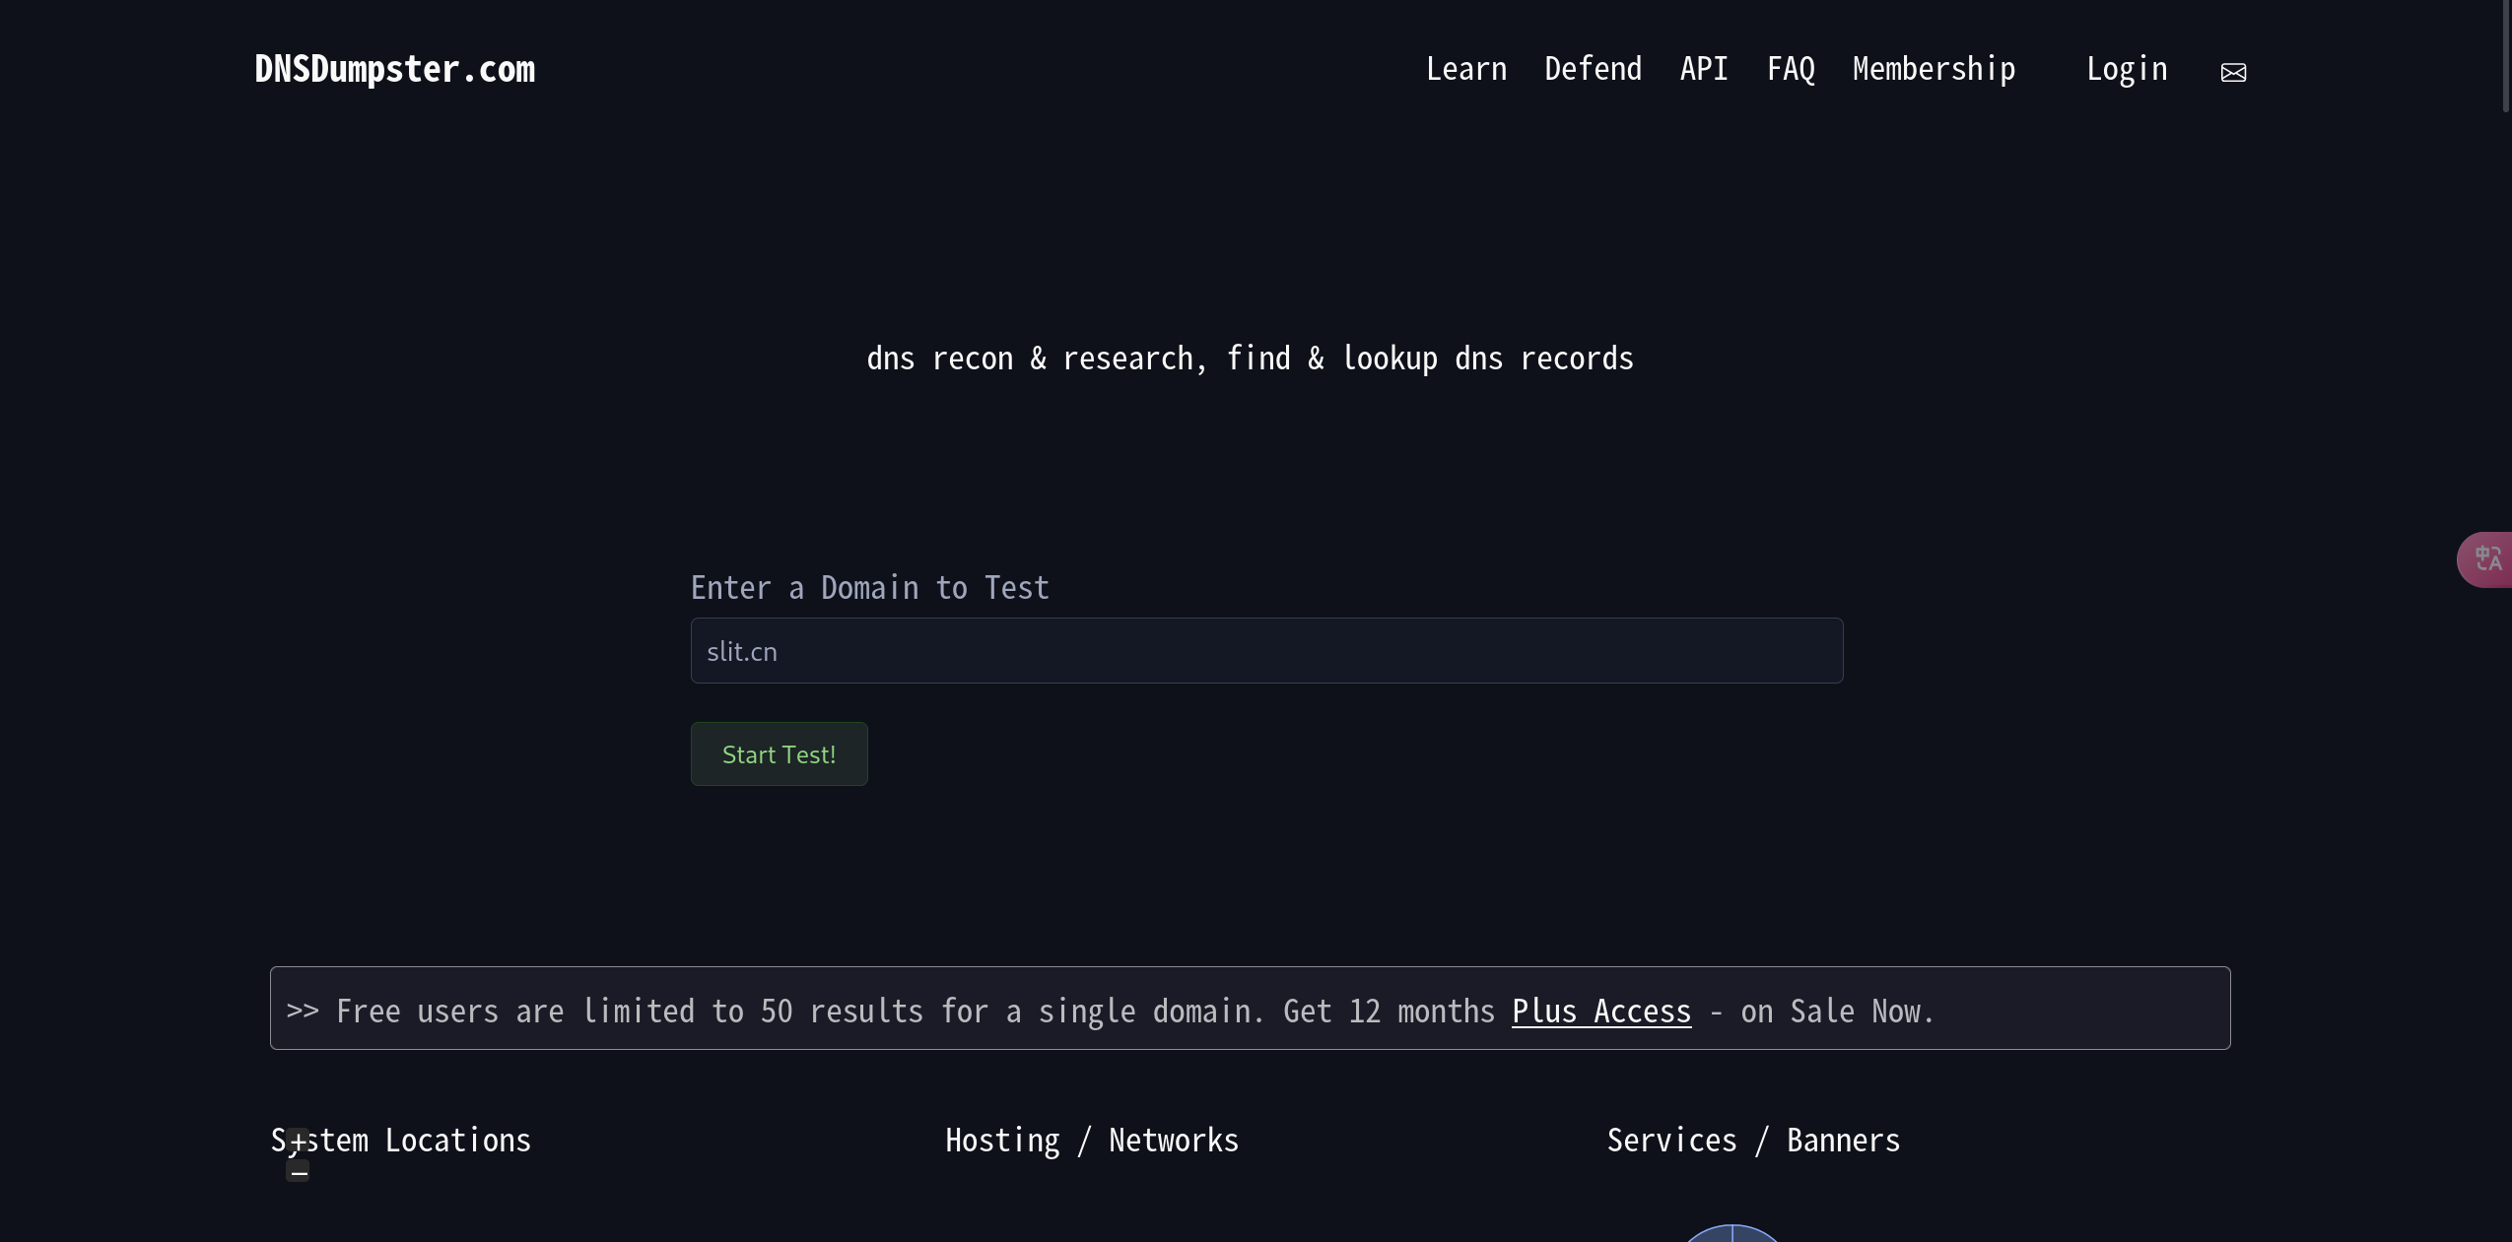Click the Login link
The height and width of the screenshot is (1242, 2512).
[x=2126, y=69]
